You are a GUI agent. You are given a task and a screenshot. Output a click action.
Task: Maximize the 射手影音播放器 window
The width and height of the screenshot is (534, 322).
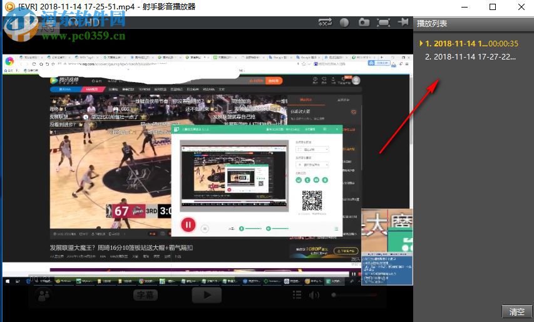[x=493, y=7]
